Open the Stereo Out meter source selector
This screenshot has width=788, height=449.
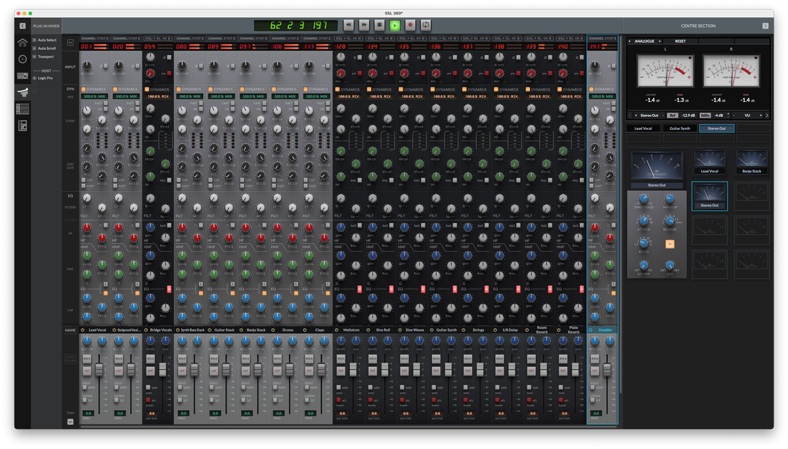648,116
